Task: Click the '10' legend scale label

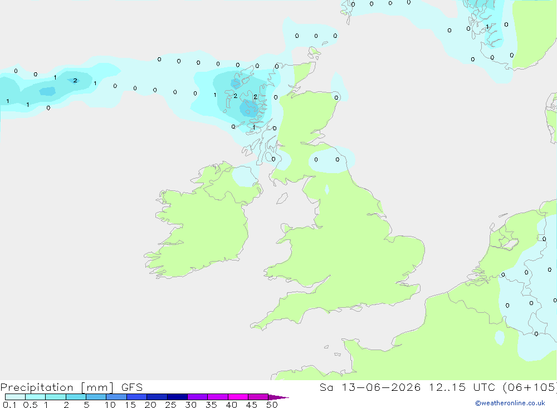Action: pos(110,405)
